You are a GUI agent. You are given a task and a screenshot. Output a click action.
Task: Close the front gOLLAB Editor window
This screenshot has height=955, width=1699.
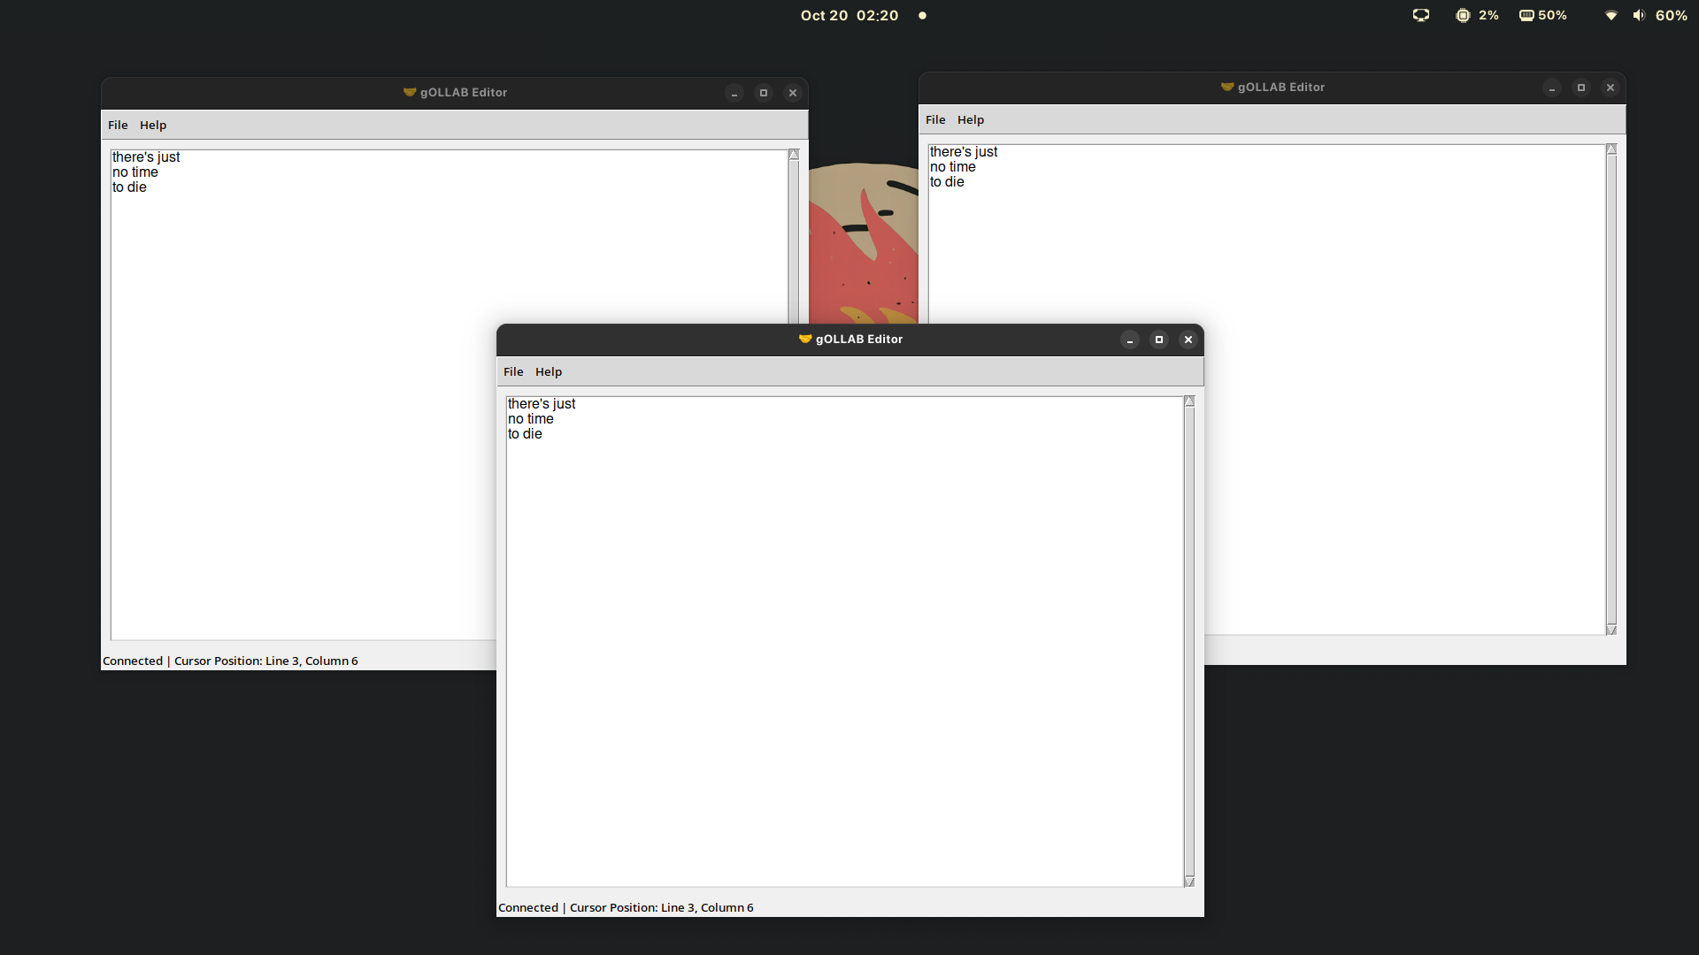point(1188,340)
